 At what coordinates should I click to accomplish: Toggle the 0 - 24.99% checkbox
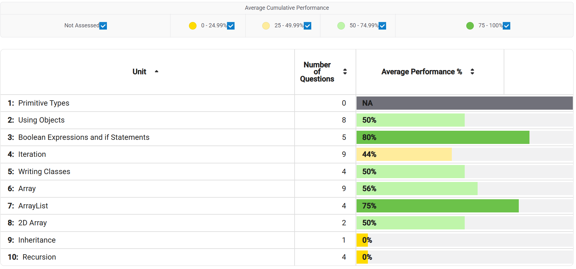pyautogui.click(x=231, y=26)
